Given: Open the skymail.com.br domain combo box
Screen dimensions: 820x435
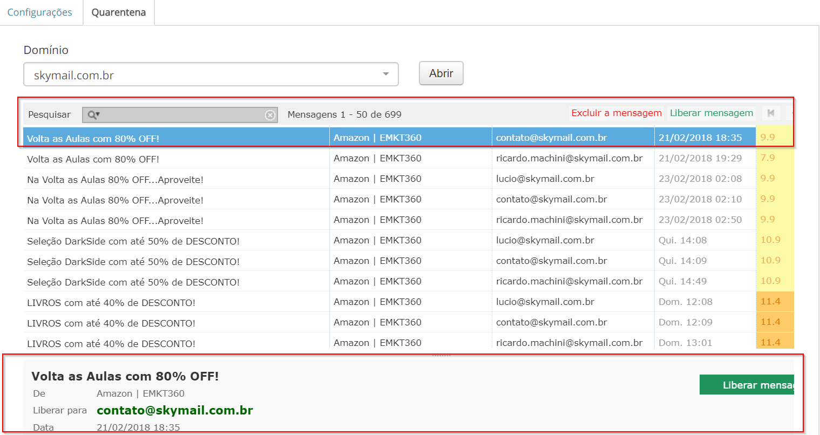Looking at the screenshot, I should tap(205, 75).
